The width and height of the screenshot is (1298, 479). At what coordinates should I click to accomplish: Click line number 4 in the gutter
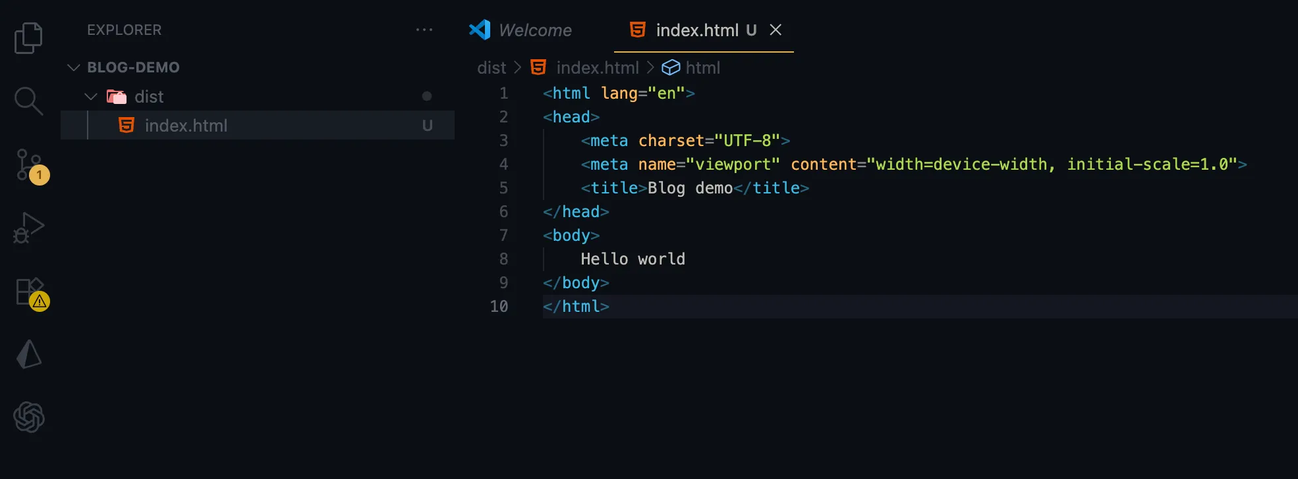503,164
